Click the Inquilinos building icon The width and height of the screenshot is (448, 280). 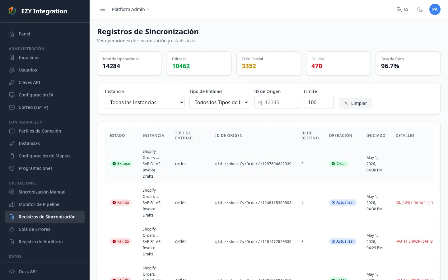[12, 58]
